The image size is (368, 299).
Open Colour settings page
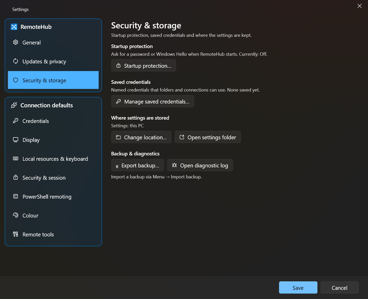coord(53,216)
